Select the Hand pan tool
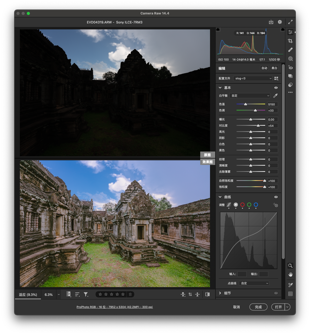 tap(290, 274)
